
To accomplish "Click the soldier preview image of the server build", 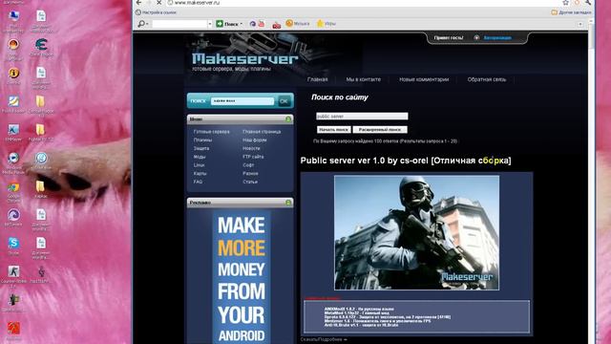I will (416, 233).
